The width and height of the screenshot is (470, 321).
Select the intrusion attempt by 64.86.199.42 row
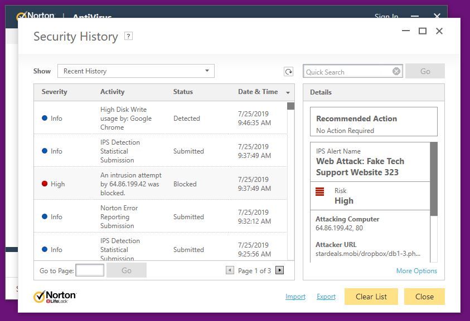pyautogui.click(x=161, y=184)
